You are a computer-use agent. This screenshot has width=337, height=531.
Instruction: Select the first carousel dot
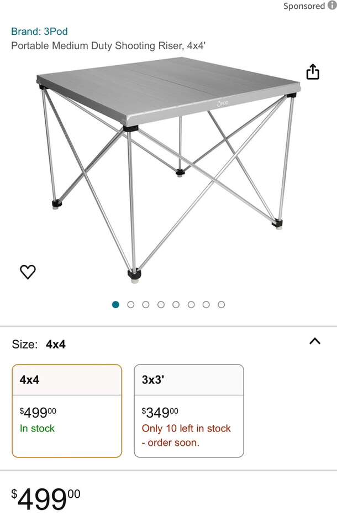pos(115,304)
